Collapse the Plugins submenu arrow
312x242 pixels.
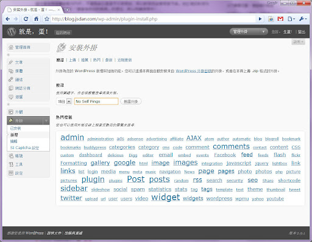point(46,121)
